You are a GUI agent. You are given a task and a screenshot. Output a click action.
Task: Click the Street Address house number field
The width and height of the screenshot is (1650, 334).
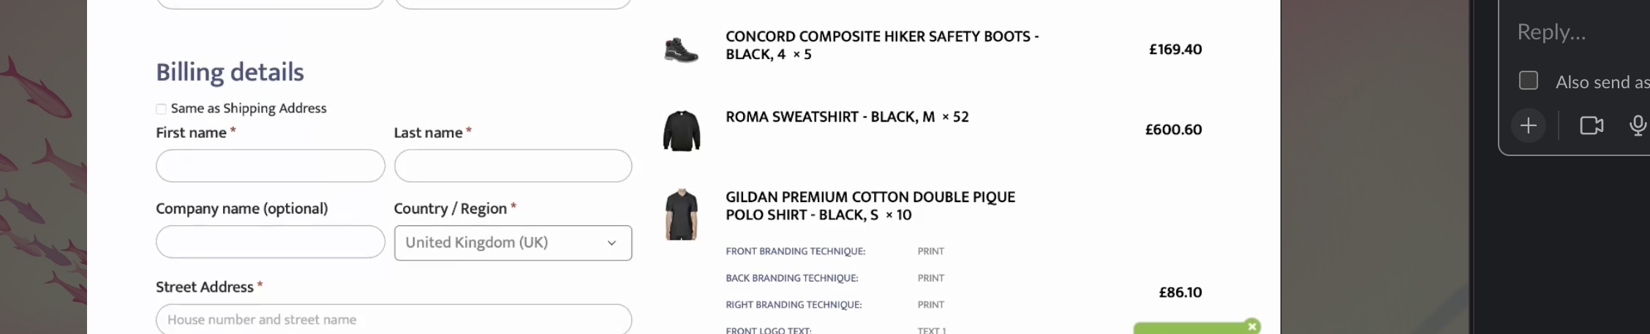point(393,319)
